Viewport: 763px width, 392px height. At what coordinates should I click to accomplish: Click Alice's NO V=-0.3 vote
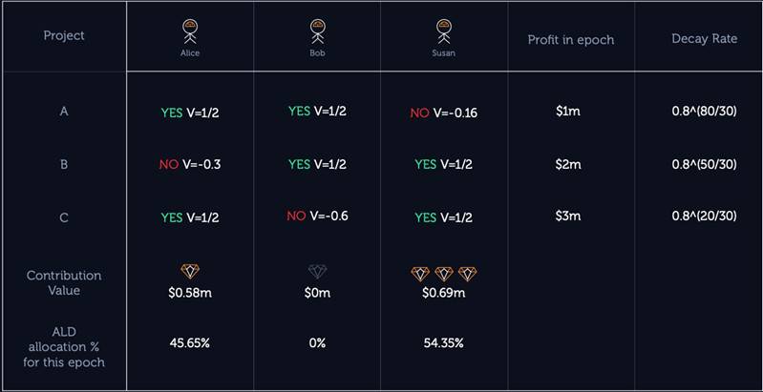[190, 165]
